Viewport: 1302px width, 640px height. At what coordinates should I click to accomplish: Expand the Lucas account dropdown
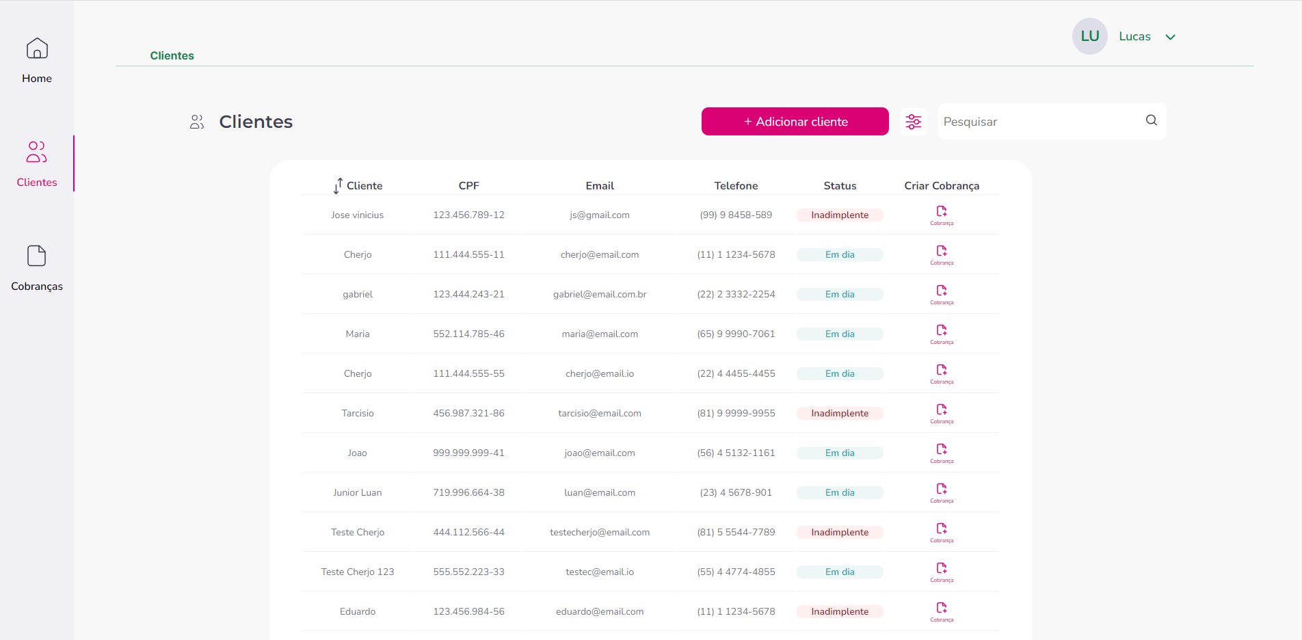point(1148,36)
